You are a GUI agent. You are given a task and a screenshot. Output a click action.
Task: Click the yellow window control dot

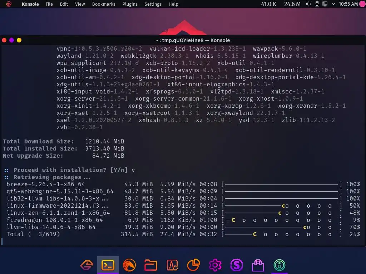click(x=19, y=40)
